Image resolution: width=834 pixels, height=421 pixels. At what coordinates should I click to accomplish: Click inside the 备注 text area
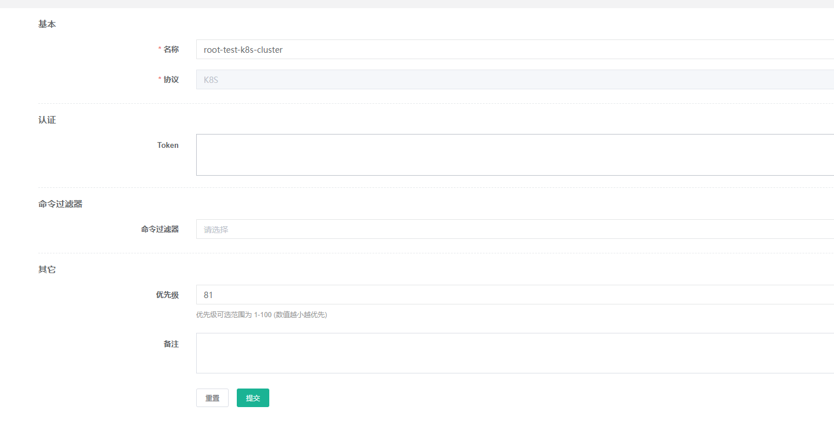(515, 353)
